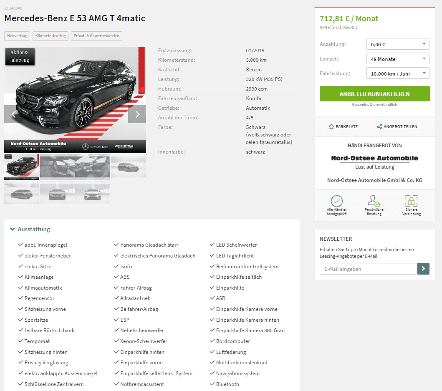Click the Innenfarbe value schwarz
Viewport: 442px width, 391px height.
click(x=255, y=152)
